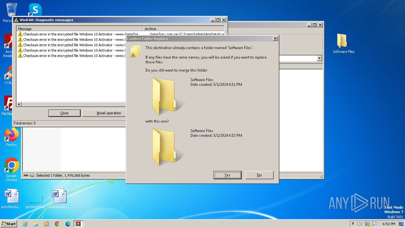
Task: Click 'Selected 1 folder, 1,476,068 bytes' status text
Action: click(63, 175)
